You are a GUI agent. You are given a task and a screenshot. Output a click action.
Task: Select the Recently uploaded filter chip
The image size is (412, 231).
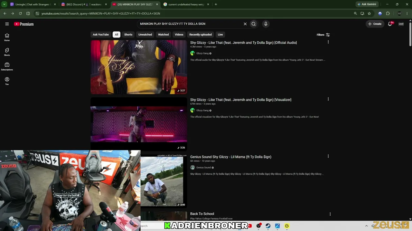[201, 35]
